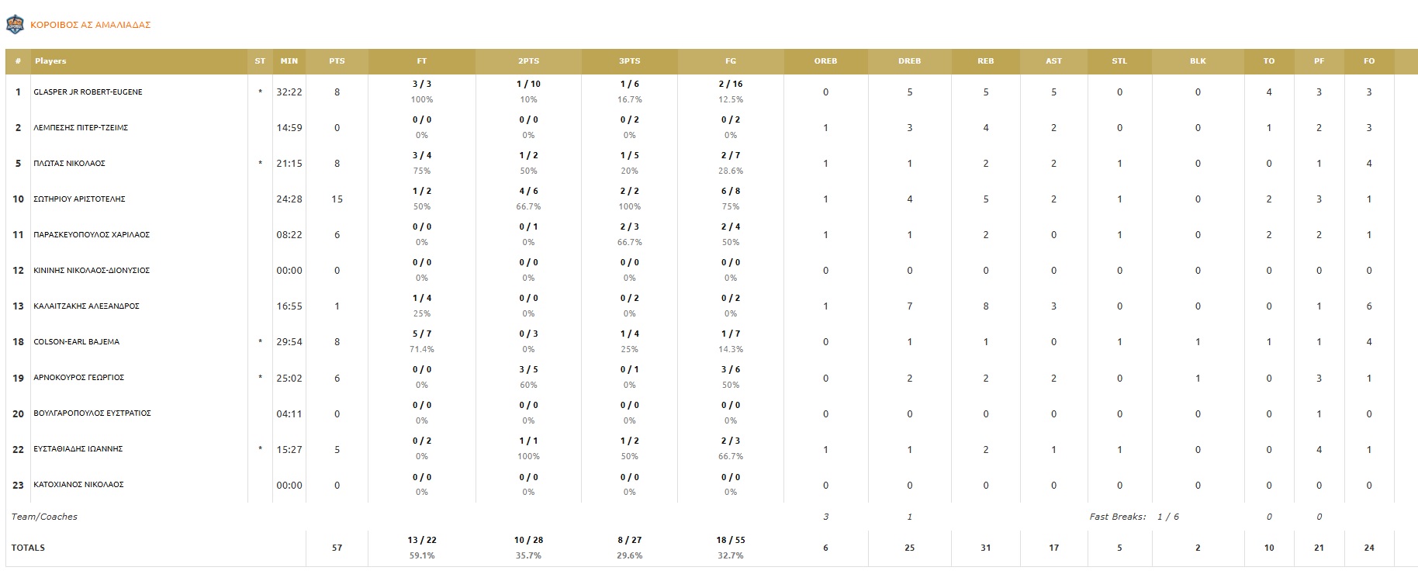Select the REB column header
Viewport: 1418px width, 581px height.
[x=985, y=61]
